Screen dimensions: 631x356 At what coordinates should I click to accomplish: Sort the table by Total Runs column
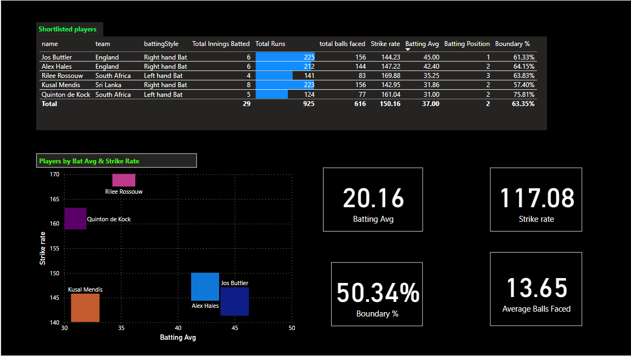[x=270, y=44]
